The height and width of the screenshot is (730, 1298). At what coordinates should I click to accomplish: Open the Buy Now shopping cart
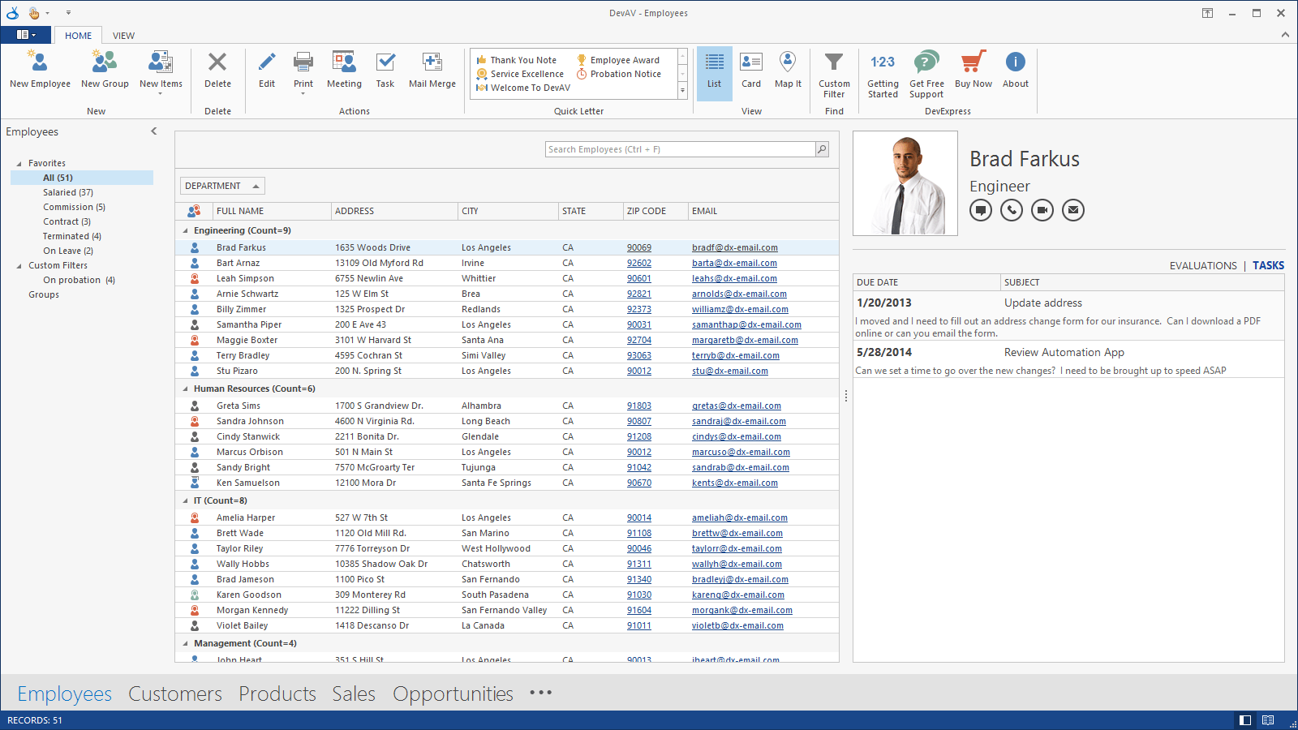(973, 71)
